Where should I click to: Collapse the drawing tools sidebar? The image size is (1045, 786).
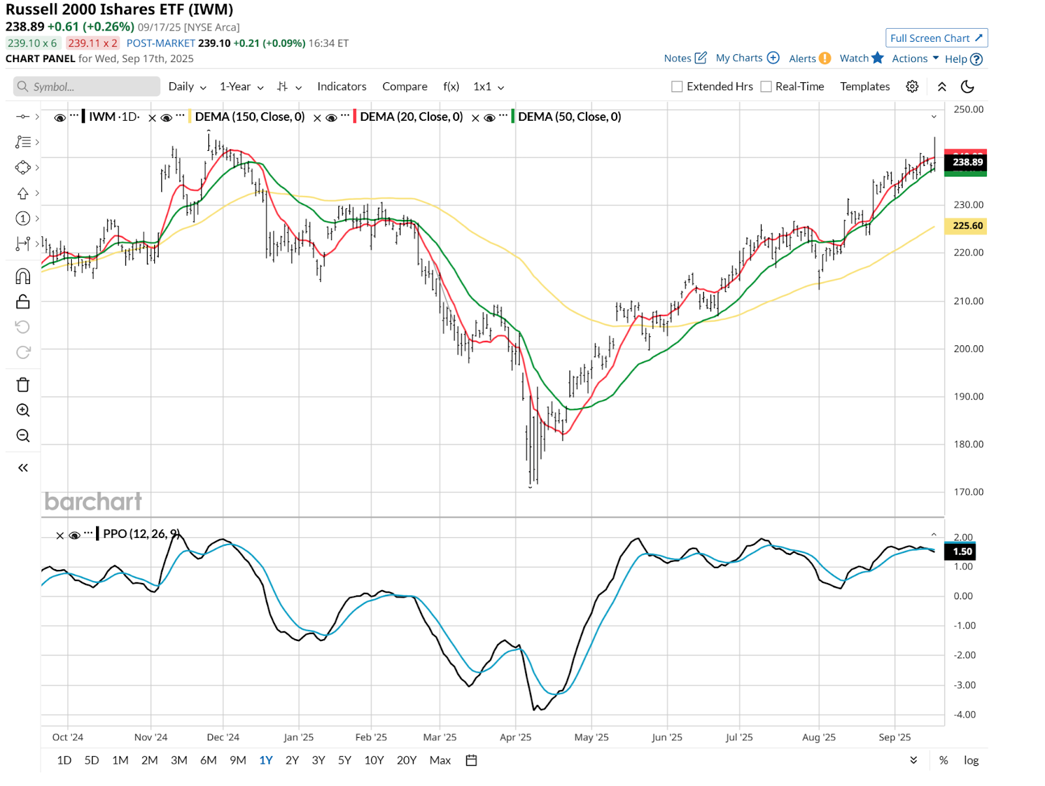(x=23, y=467)
